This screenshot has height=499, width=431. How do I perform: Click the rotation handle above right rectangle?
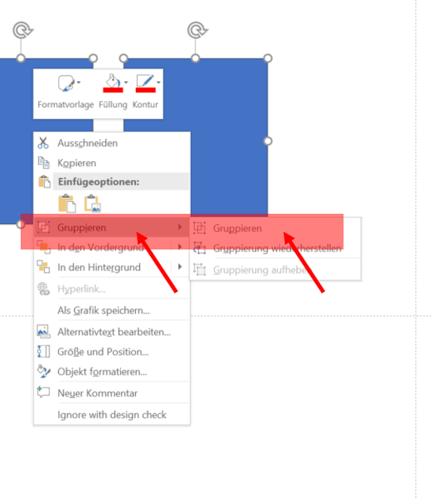[197, 30]
